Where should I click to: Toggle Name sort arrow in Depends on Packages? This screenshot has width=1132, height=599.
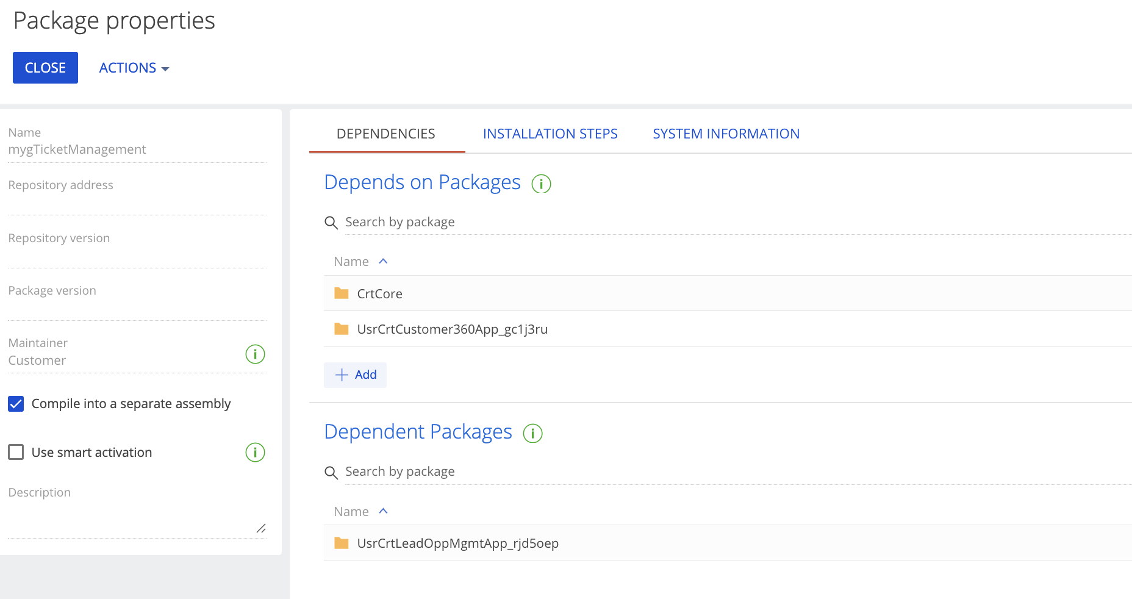383,261
